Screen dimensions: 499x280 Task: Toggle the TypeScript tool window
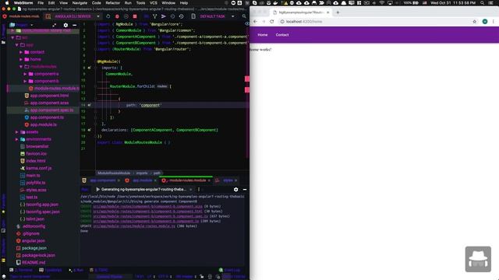click(x=50, y=270)
